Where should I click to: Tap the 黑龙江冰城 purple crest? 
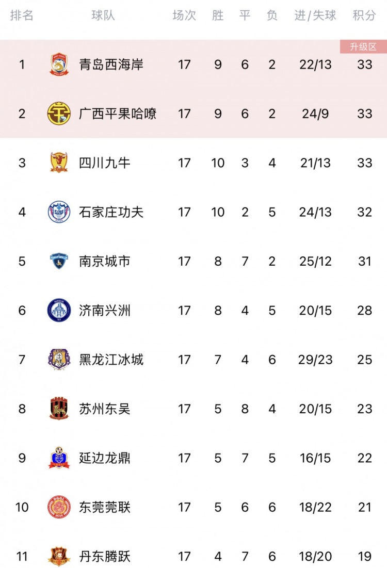click(59, 359)
